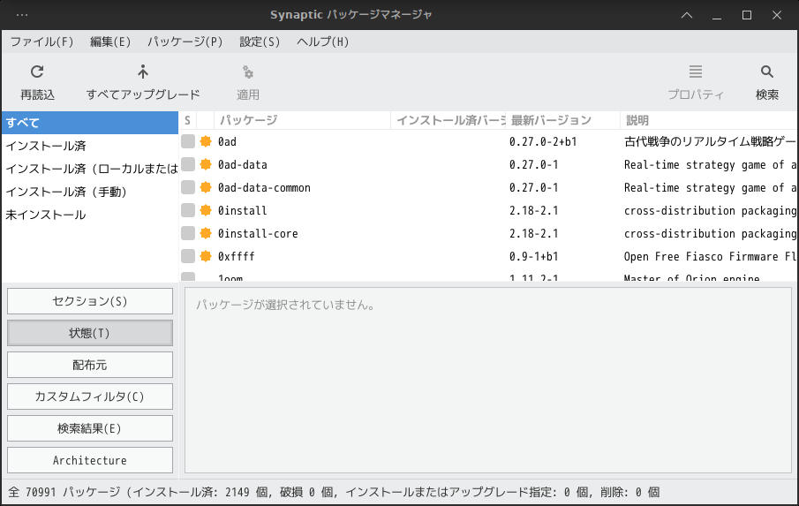Click the properties (プロパティ) toolbar icon
This screenshot has height=506, width=799.
(696, 72)
